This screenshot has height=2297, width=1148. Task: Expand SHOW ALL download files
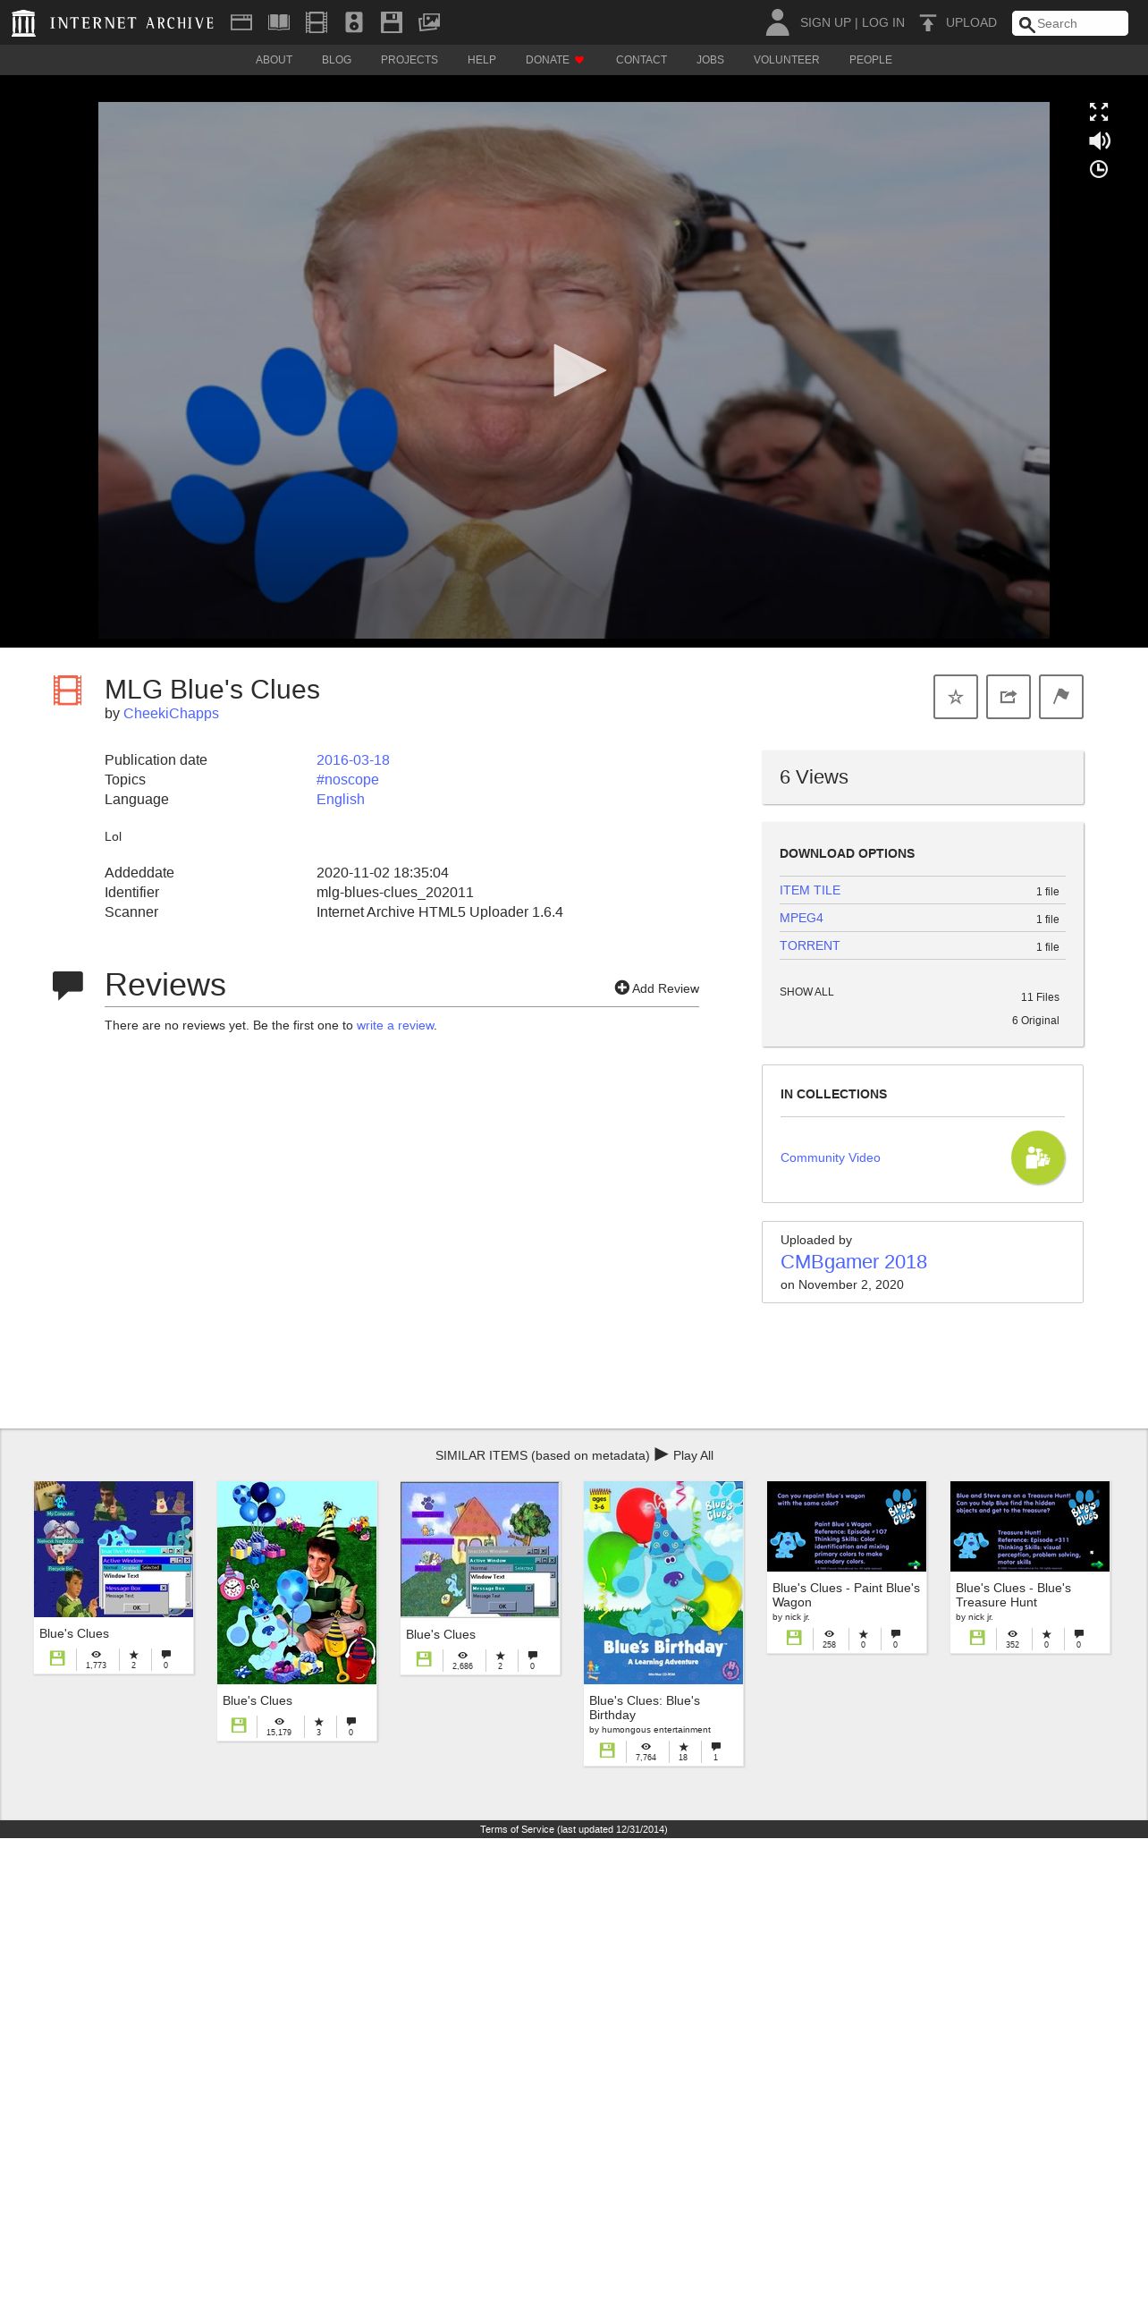click(806, 992)
